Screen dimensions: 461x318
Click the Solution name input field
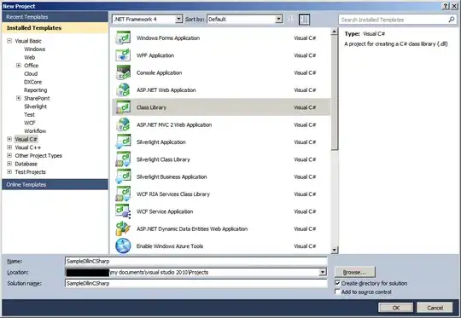click(x=195, y=283)
